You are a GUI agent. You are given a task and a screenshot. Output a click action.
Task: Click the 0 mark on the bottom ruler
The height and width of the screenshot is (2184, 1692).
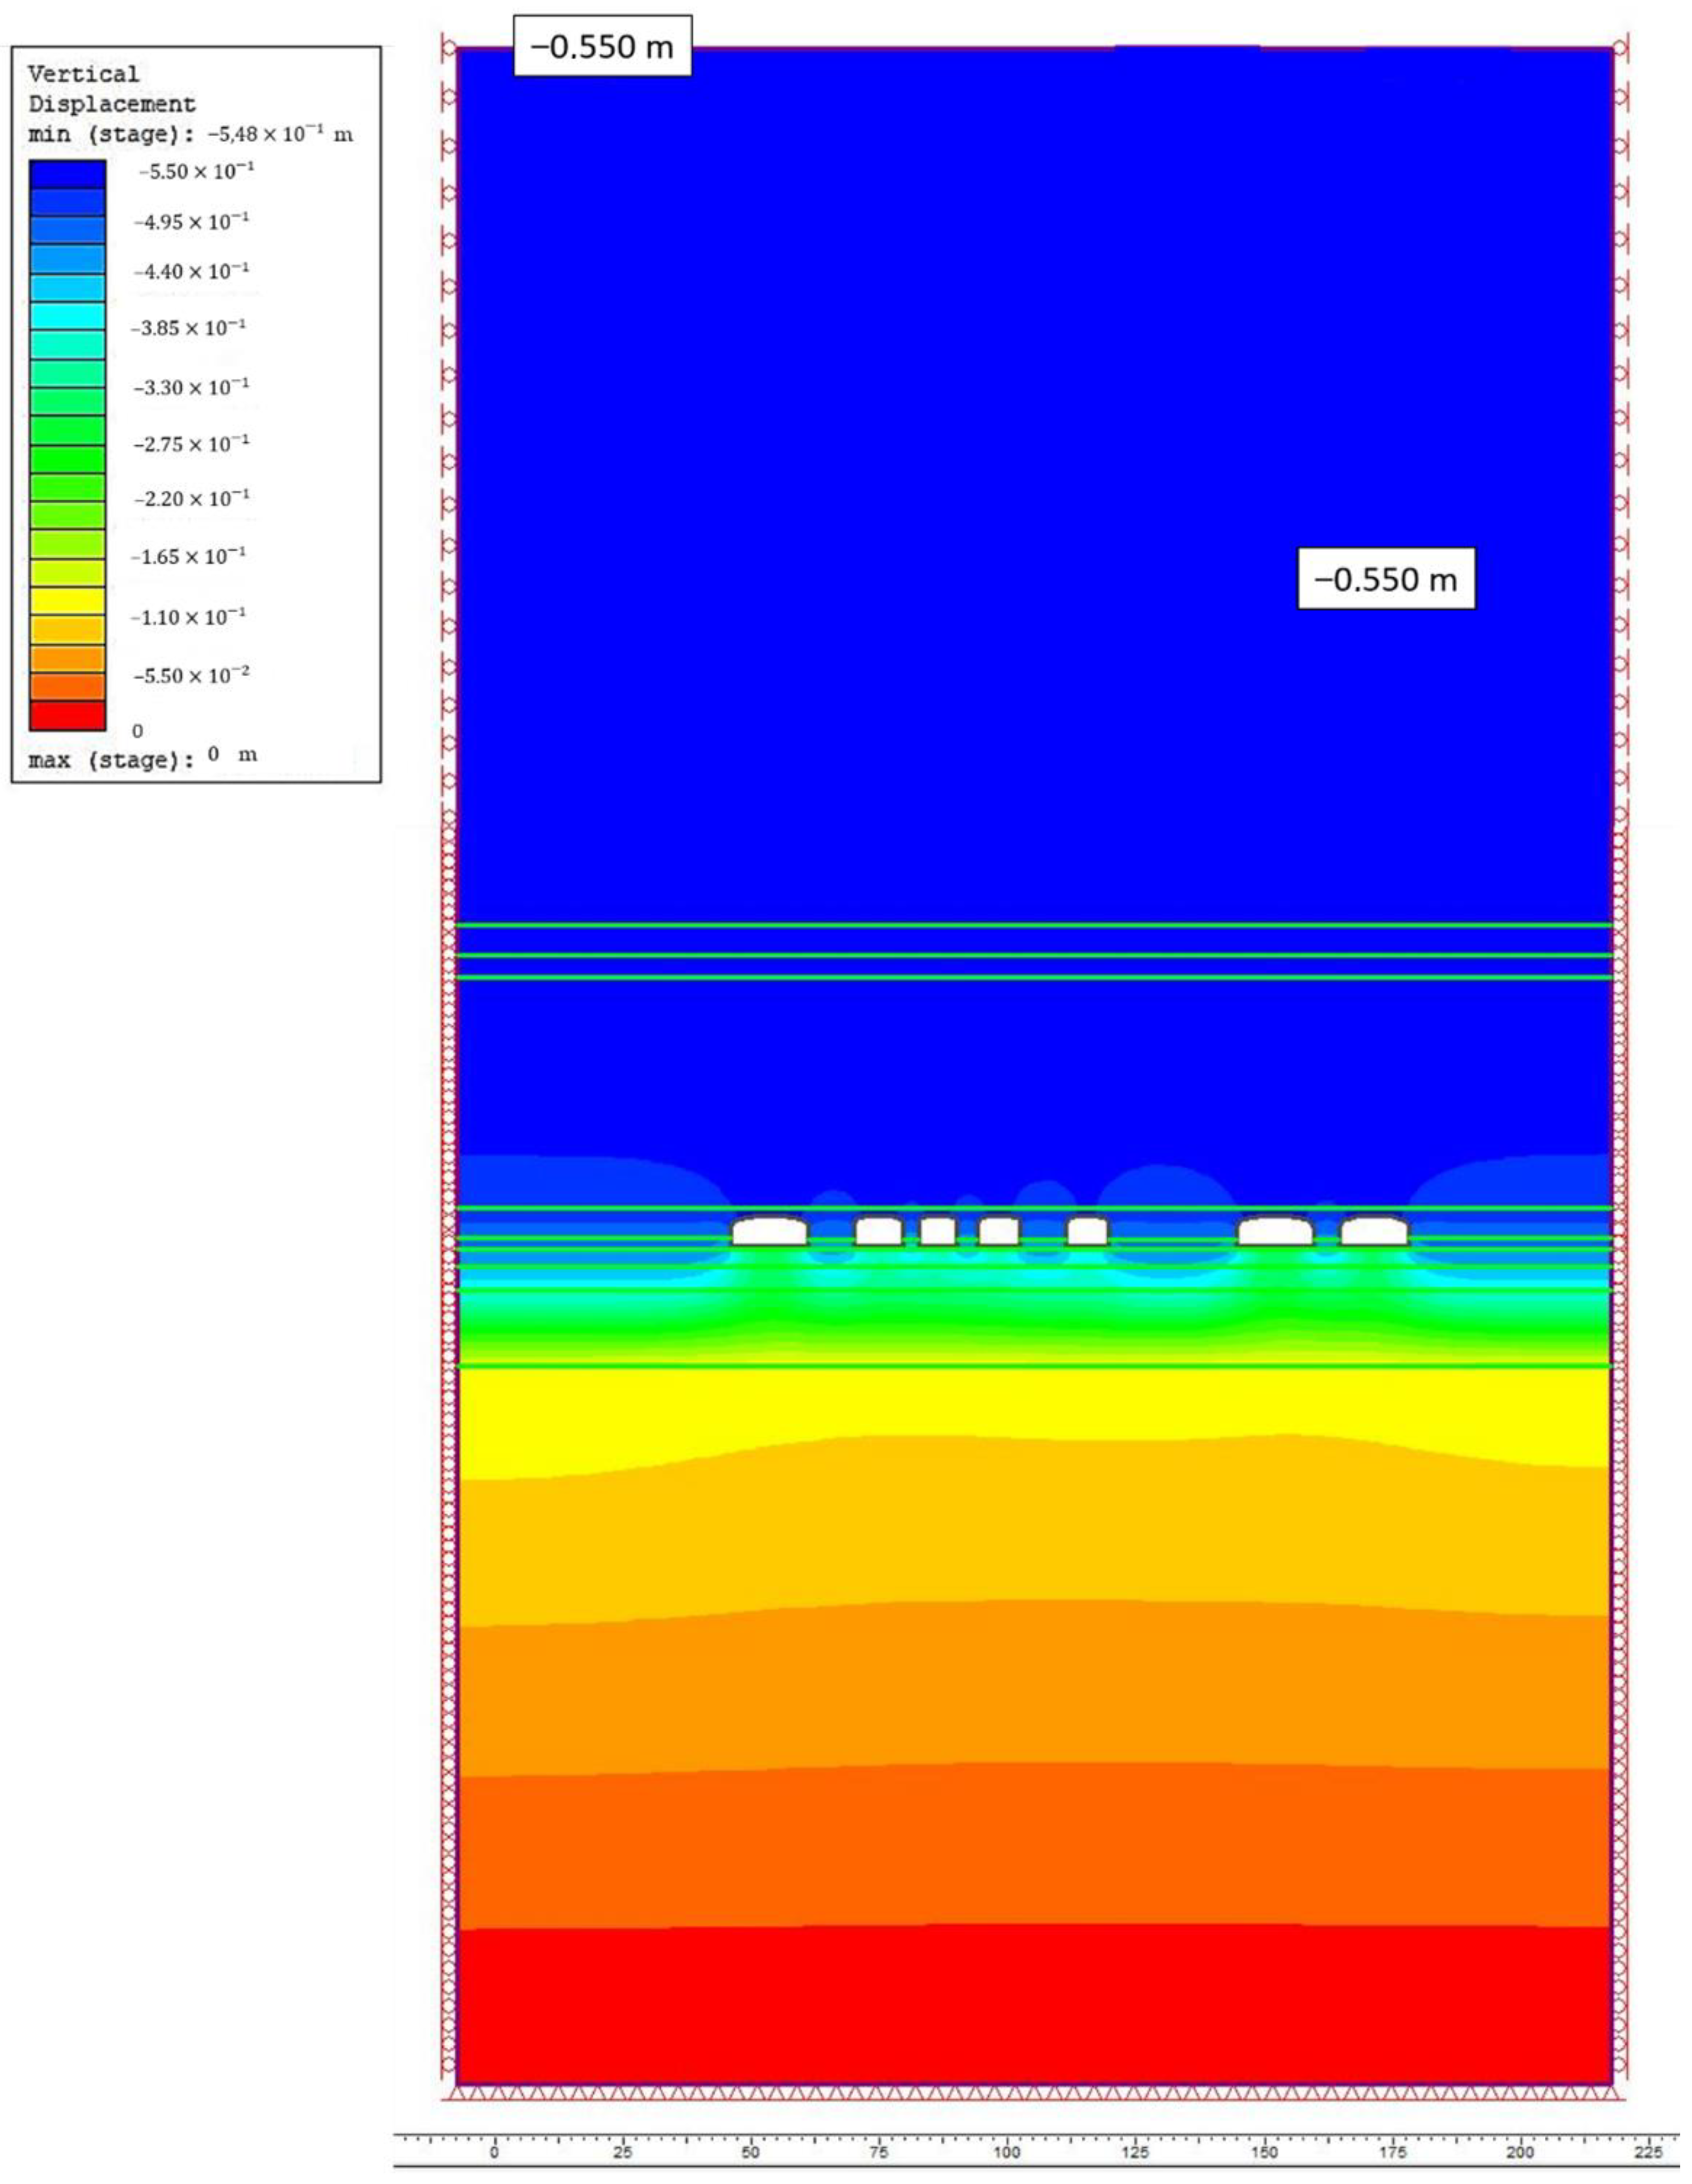click(494, 2152)
